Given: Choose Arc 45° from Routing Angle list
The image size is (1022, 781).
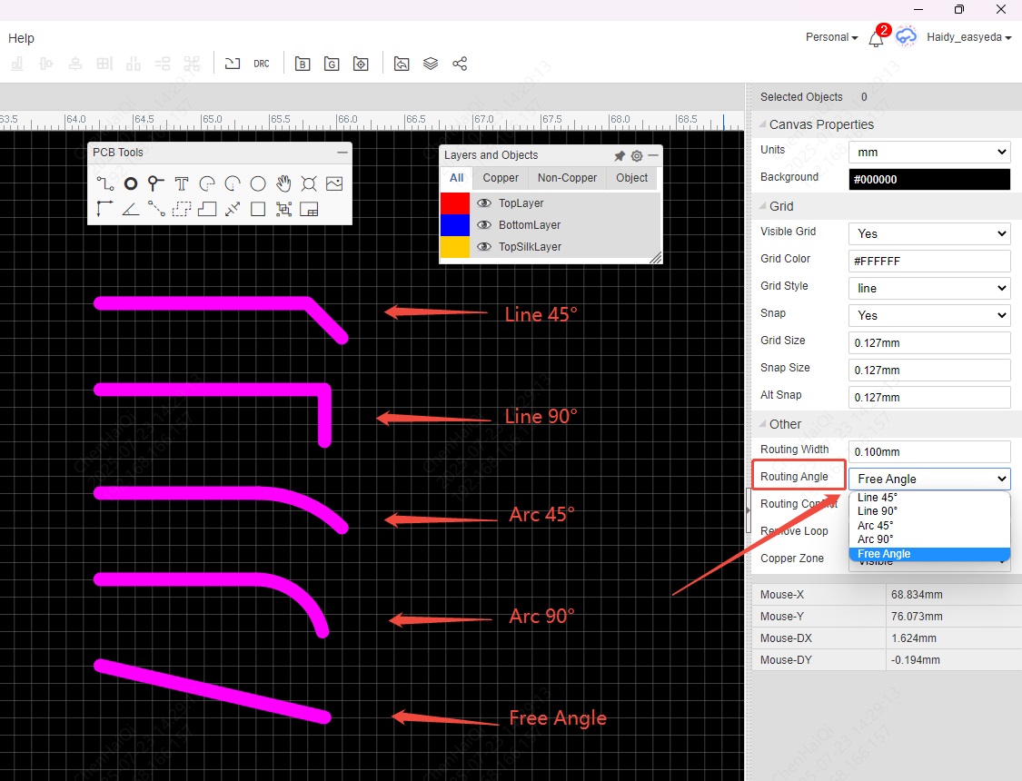Looking at the screenshot, I should [x=876, y=526].
